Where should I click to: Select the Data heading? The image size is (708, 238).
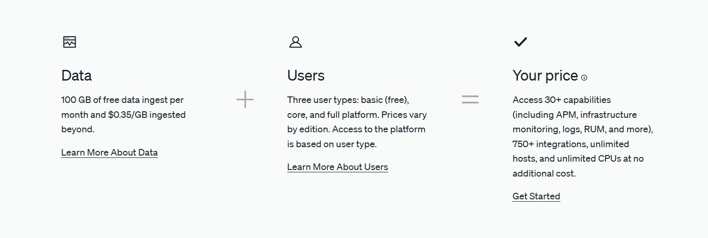pos(77,75)
